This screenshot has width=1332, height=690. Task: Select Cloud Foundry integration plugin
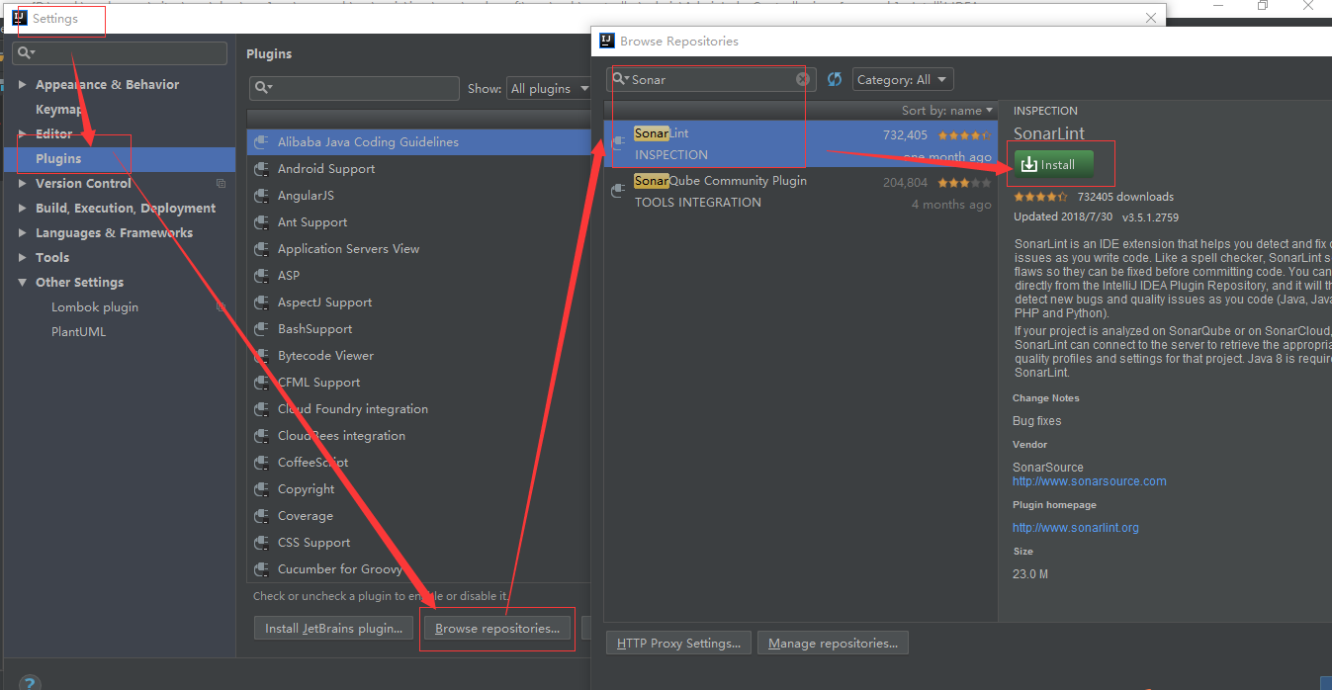click(x=419, y=409)
